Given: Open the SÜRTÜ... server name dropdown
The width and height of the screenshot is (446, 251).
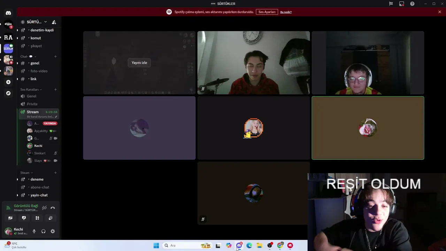Looking at the screenshot, I should (36, 22).
